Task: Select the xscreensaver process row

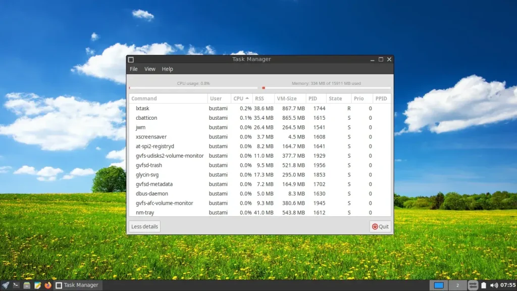Action: click(x=260, y=136)
